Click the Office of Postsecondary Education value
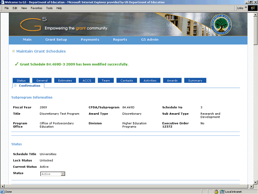258x194 pixels. coord(56,125)
